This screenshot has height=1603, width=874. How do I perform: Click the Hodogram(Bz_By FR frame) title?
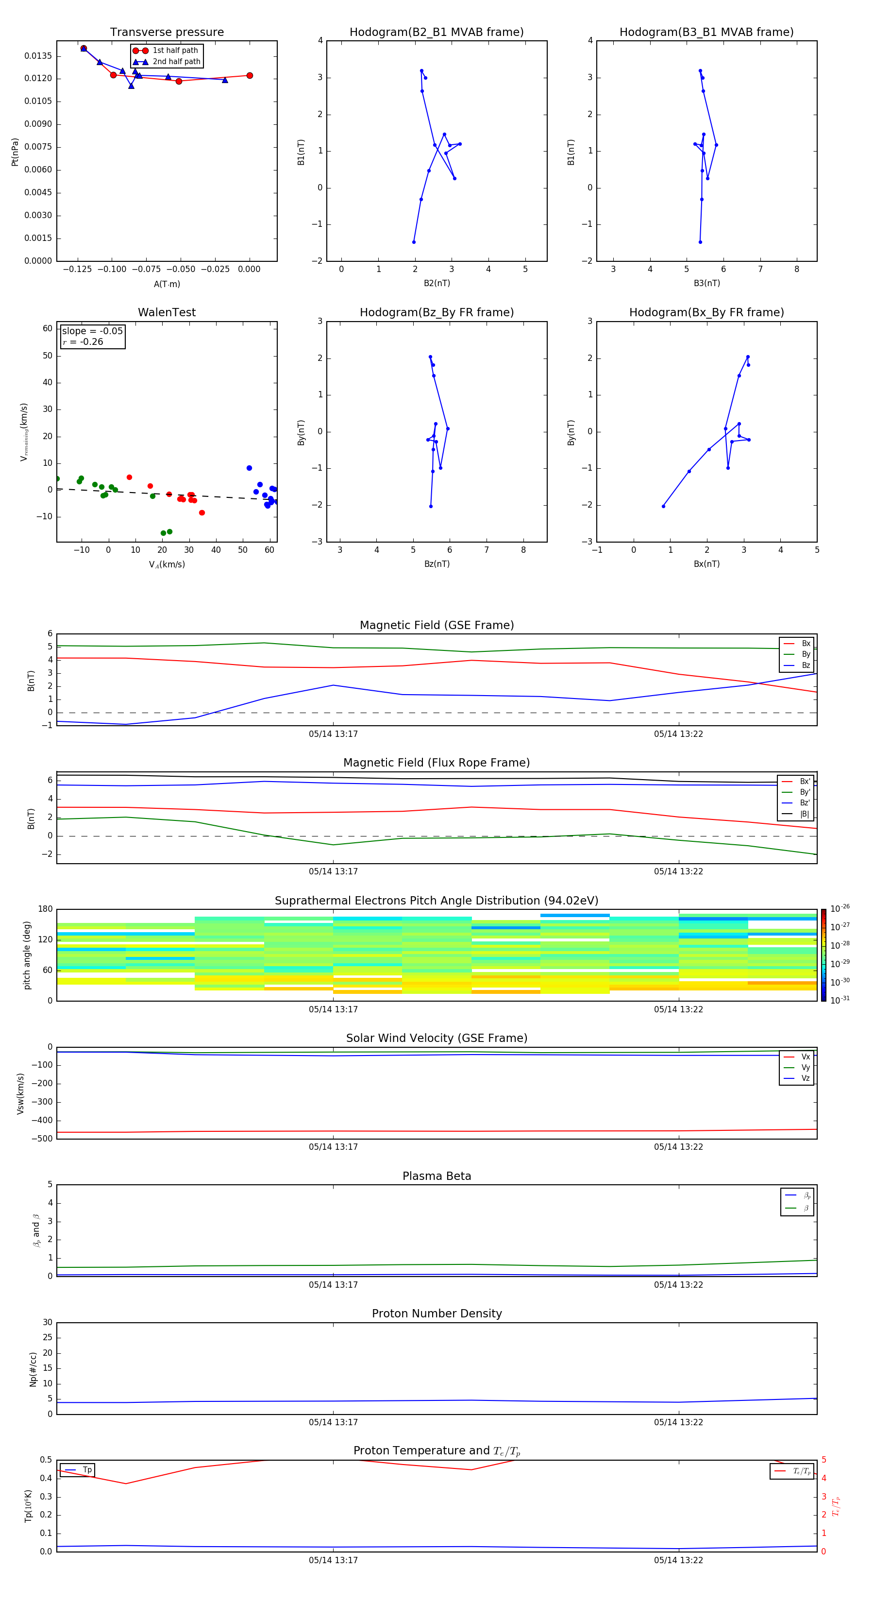[436, 312]
